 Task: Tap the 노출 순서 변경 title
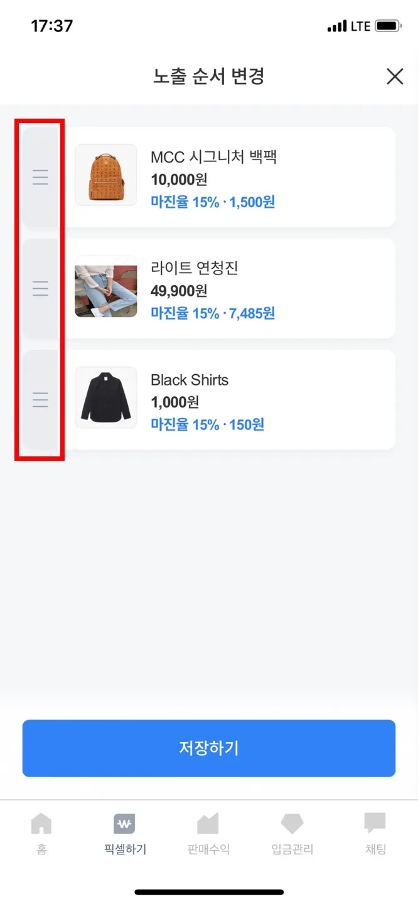(209, 77)
